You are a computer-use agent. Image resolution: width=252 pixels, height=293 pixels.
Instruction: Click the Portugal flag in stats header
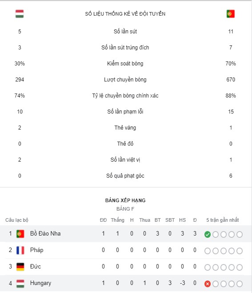point(231,14)
